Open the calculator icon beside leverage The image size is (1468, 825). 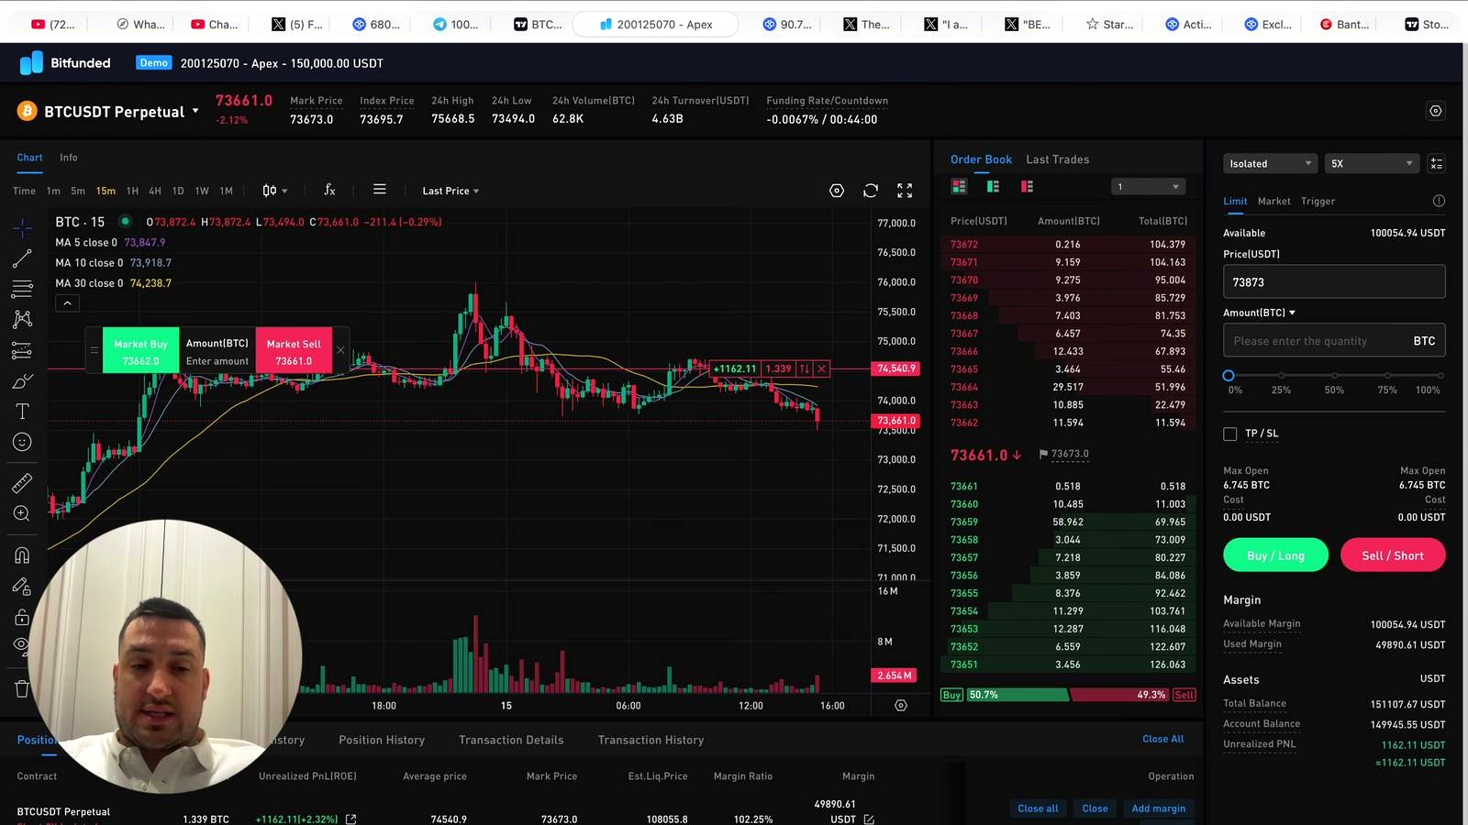tap(1437, 163)
